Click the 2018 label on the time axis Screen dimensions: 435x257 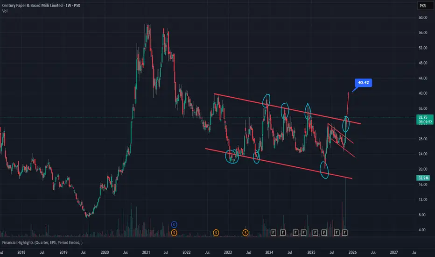(x=21, y=252)
